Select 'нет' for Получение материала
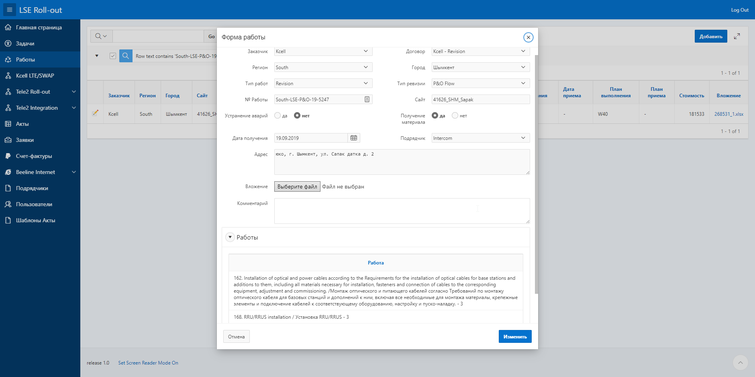This screenshot has height=377, width=755. (455, 115)
